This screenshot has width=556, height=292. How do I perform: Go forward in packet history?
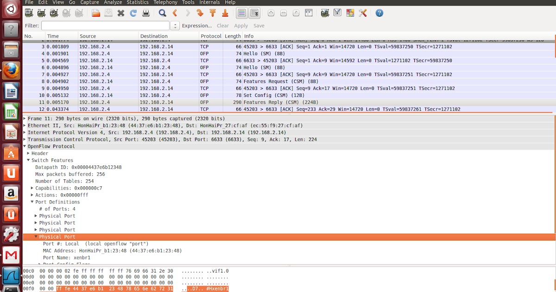[x=188, y=13]
